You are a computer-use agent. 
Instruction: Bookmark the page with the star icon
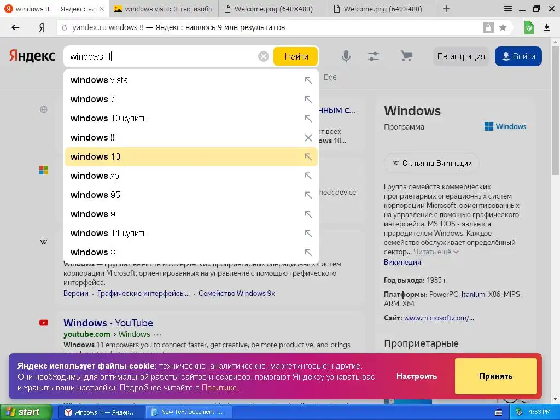point(503,27)
